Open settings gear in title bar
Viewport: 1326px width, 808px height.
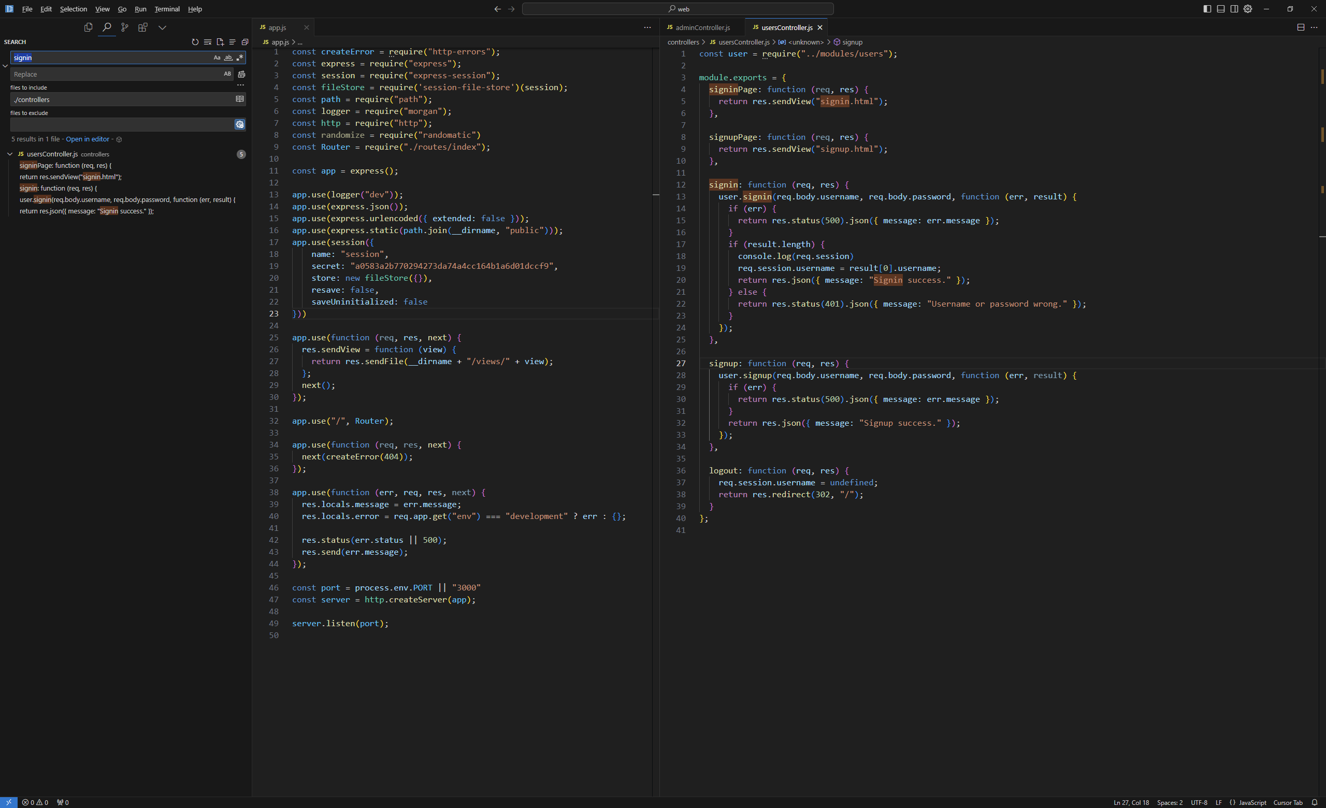(x=1247, y=9)
